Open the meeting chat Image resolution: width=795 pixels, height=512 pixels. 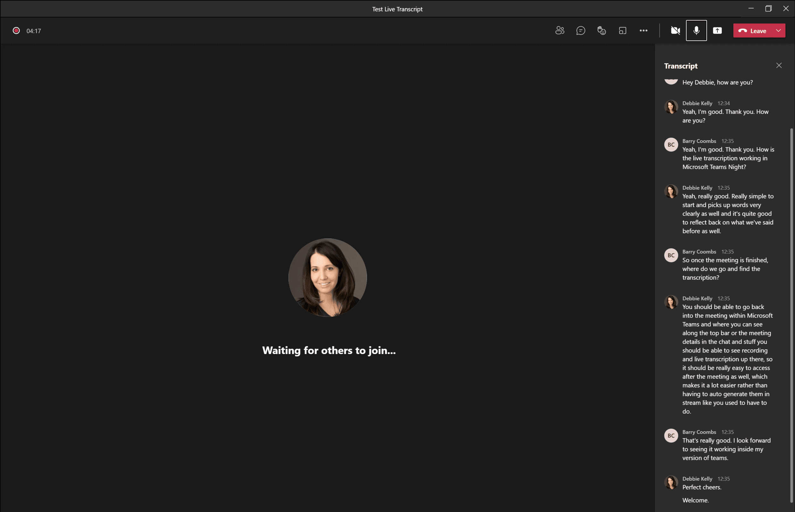pyautogui.click(x=580, y=30)
